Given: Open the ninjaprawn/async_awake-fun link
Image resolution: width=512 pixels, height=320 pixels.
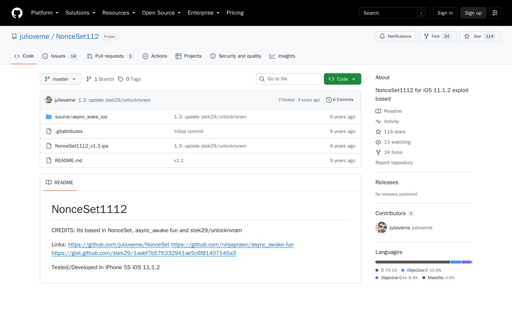Looking at the screenshot, I should pos(232,245).
